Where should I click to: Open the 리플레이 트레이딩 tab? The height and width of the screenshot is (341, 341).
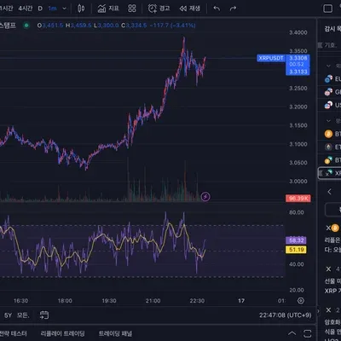pos(62,333)
